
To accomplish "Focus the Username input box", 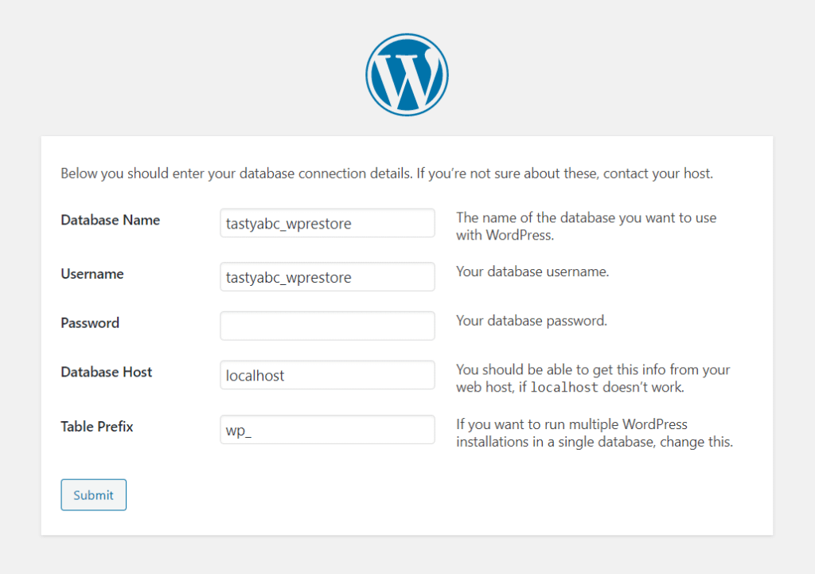I will [326, 276].
